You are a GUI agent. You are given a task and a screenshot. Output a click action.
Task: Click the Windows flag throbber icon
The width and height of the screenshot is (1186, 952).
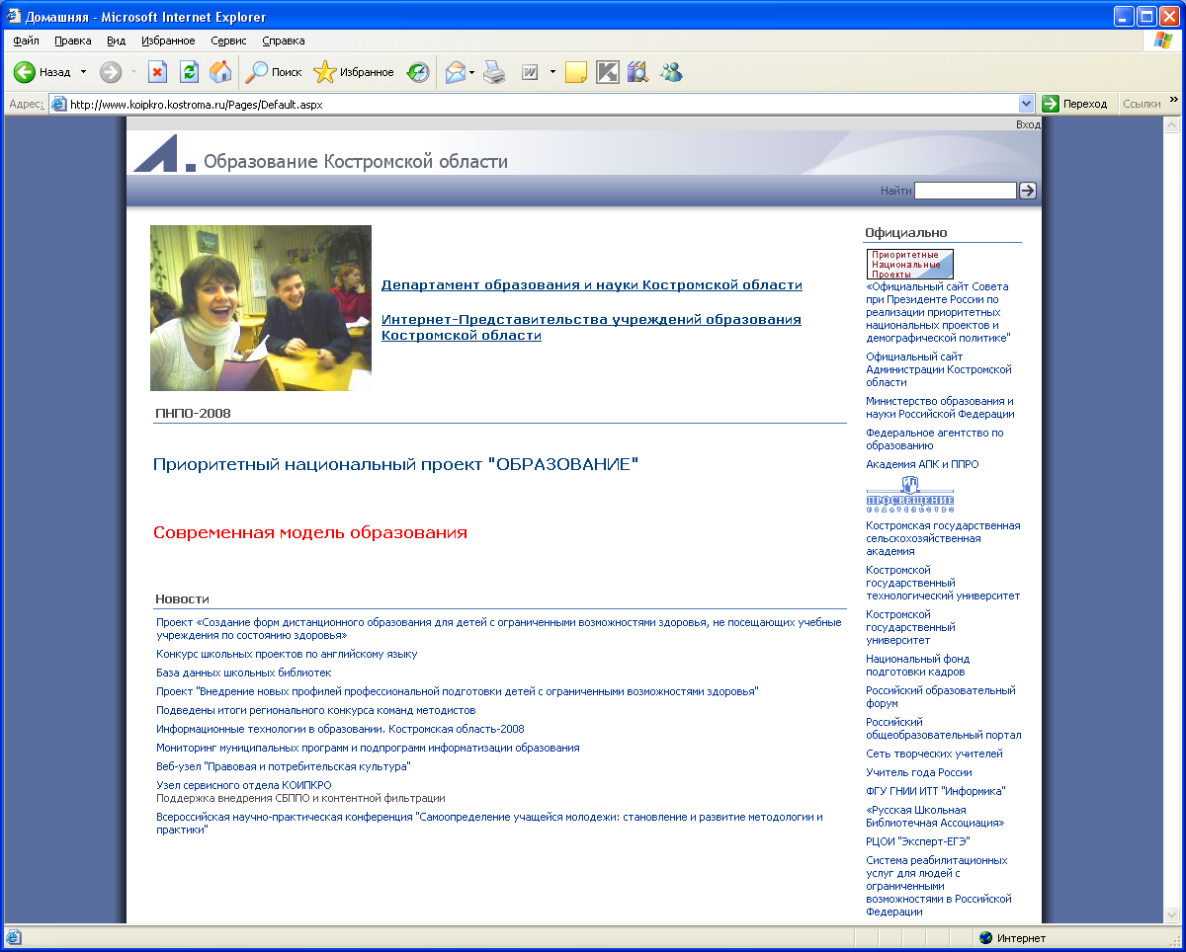[x=1162, y=40]
